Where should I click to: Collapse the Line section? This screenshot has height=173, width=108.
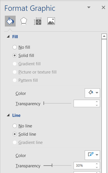pos(8,115)
